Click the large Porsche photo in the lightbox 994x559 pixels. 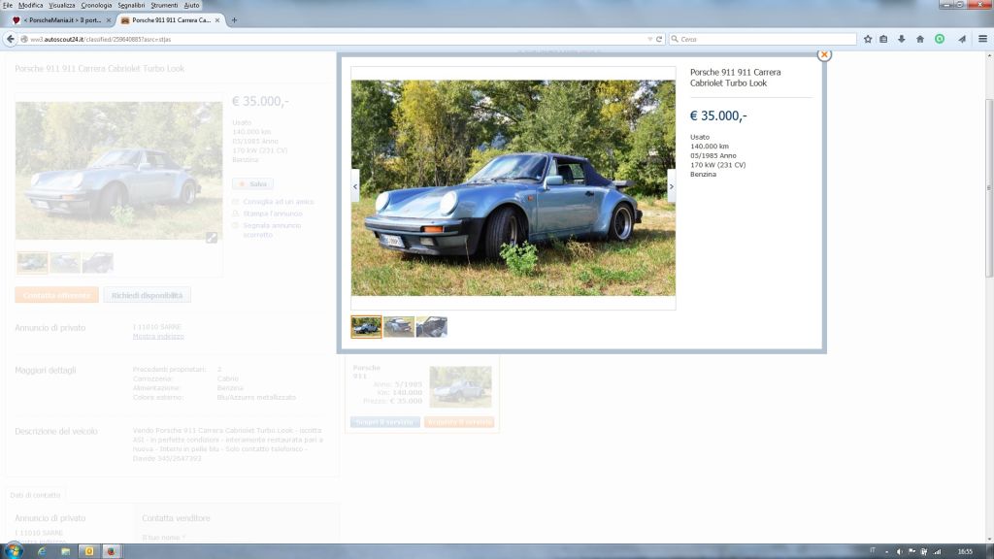point(514,187)
